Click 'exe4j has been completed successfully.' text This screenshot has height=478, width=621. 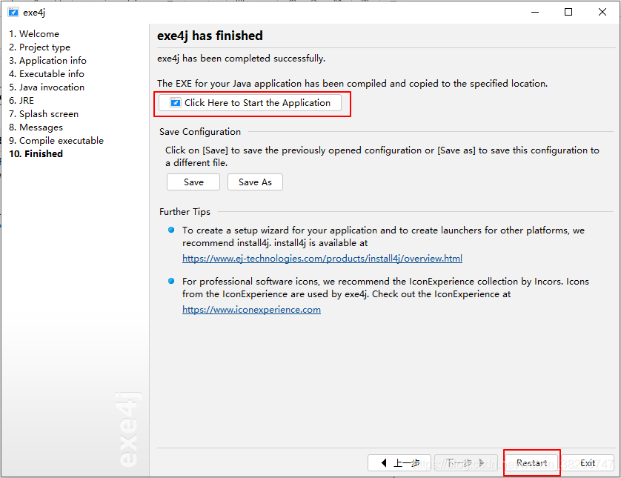coord(241,59)
